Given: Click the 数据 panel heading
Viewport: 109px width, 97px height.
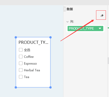Looking at the screenshot, I should (x=70, y=9).
